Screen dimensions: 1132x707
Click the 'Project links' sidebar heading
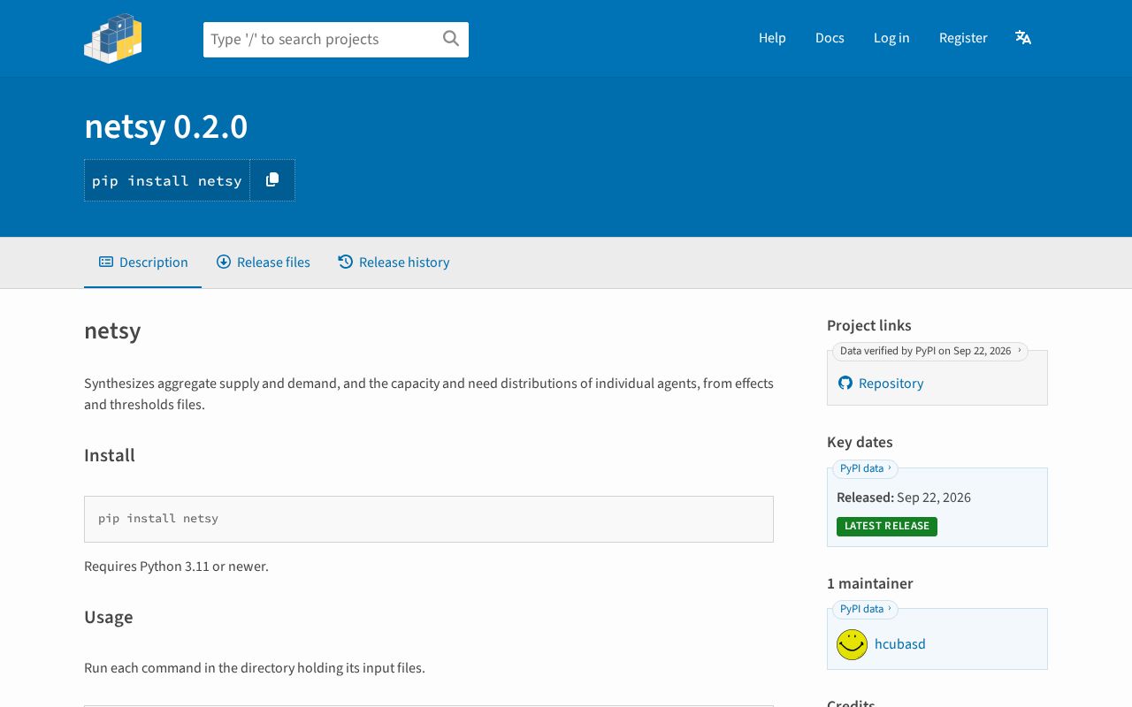pyautogui.click(x=869, y=326)
